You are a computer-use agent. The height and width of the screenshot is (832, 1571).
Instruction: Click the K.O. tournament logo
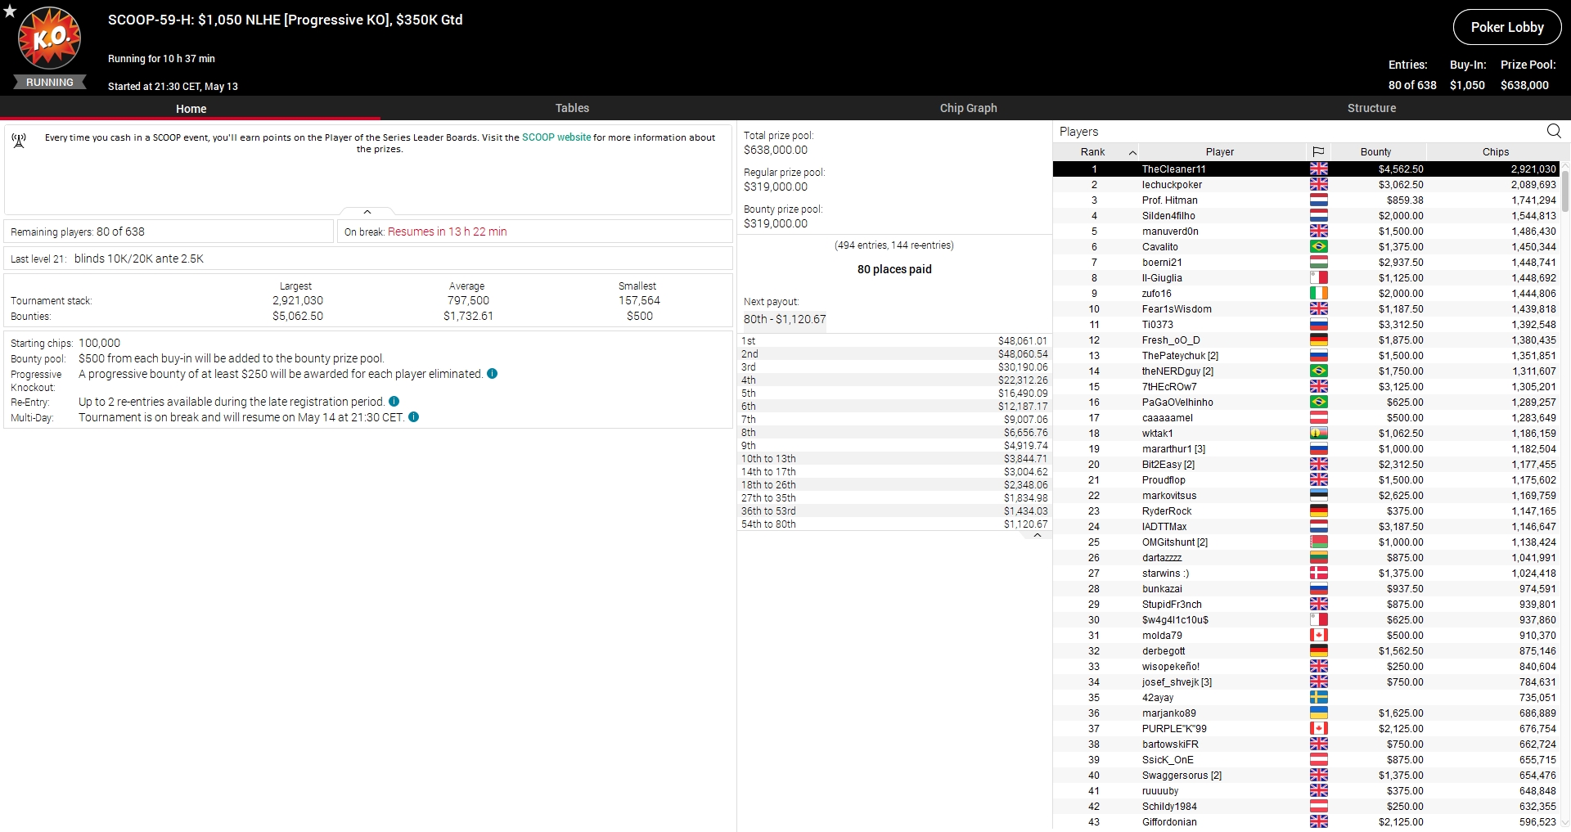(x=50, y=38)
